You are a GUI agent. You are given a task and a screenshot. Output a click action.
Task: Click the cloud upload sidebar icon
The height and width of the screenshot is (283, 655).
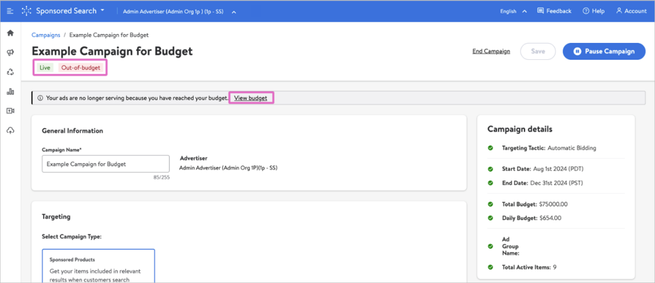click(10, 131)
